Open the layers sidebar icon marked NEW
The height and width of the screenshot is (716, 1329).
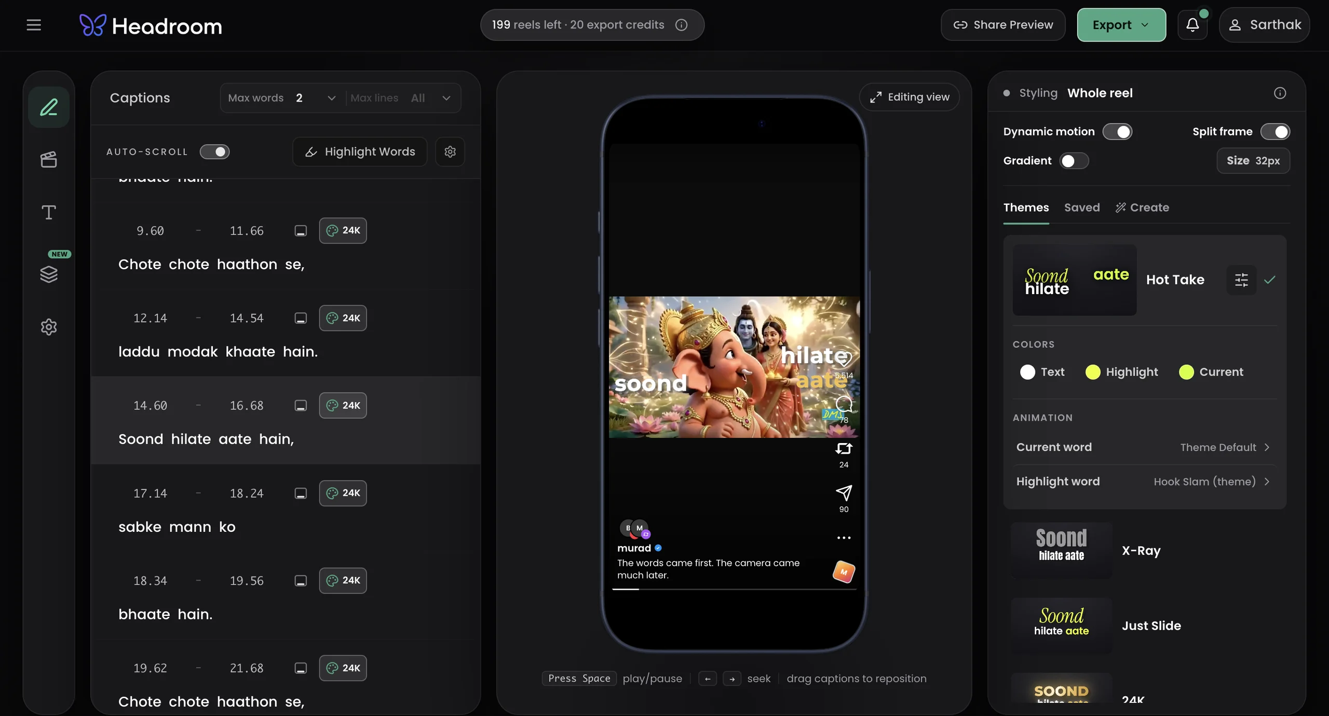coord(49,274)
